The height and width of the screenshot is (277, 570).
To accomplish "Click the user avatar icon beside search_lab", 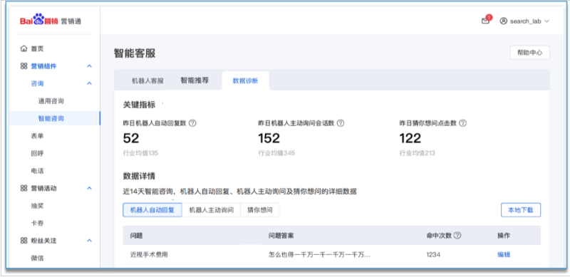I will tap(504, 21).
